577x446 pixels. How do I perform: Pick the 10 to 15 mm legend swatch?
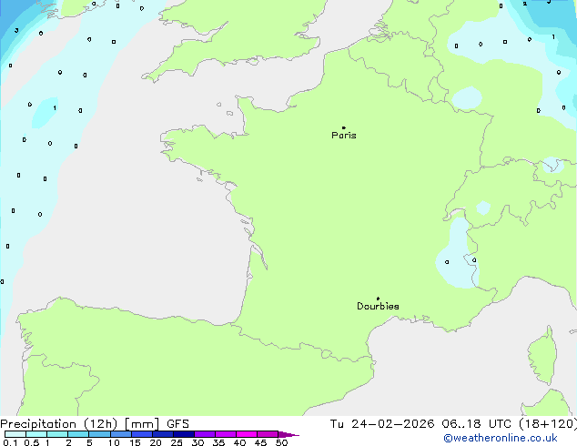[x=121, y=434]
